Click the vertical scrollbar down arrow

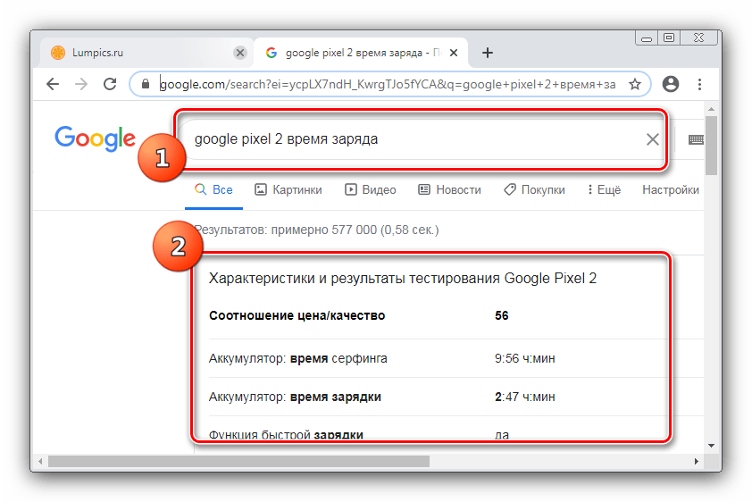711,445
